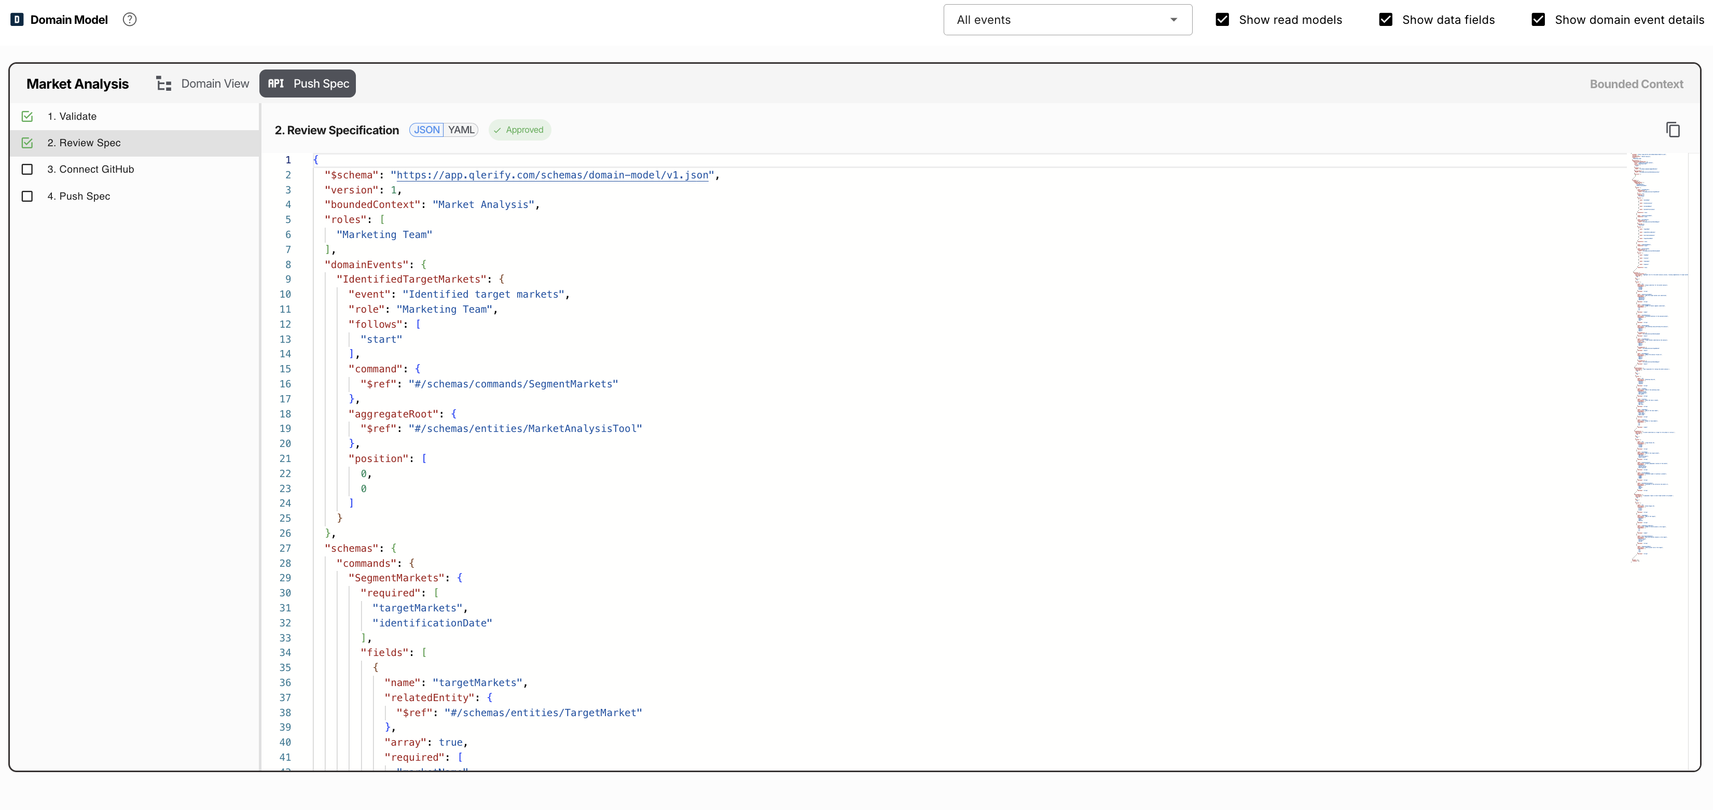Viewport: 1713px width, 810px height.
Task: Open the All events dropdown
Action: [1067, 20]
